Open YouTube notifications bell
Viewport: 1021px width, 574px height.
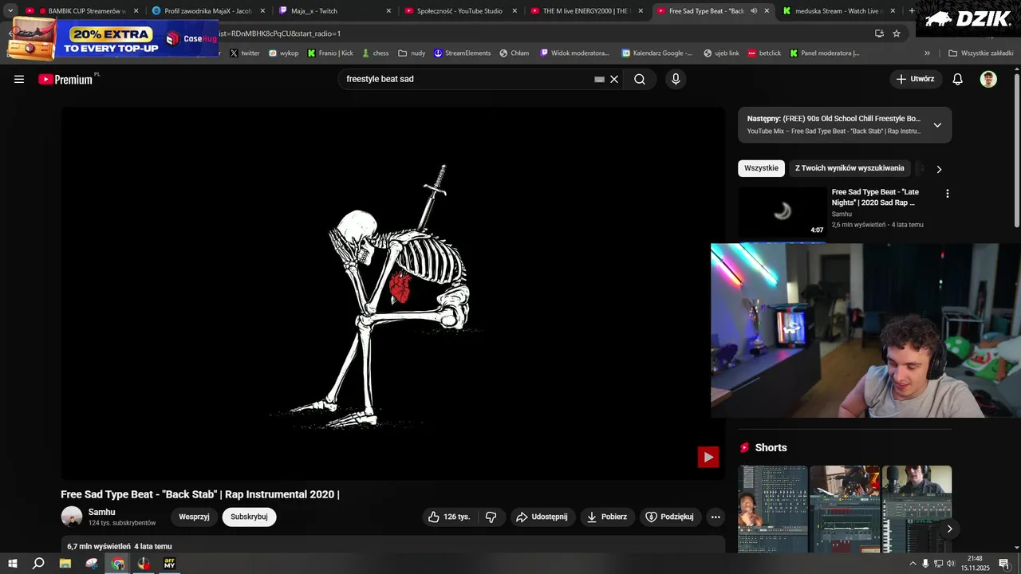click(x=958, y=79)
